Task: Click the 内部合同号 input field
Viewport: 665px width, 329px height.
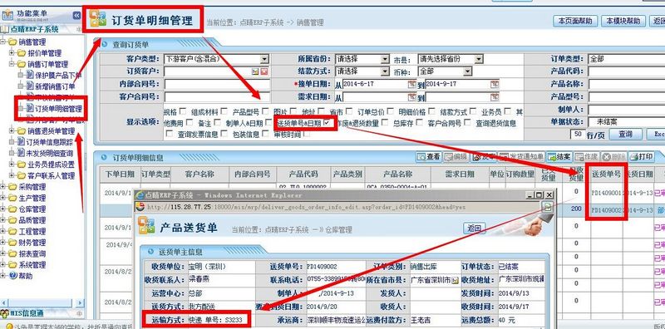Action: (217, 85)
